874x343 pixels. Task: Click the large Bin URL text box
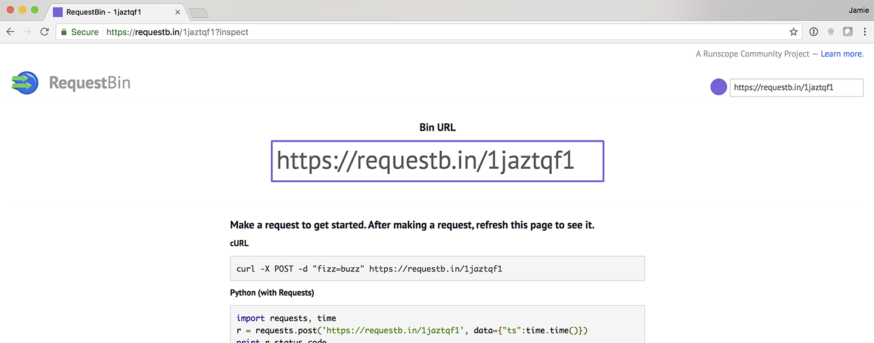(437, 161)
